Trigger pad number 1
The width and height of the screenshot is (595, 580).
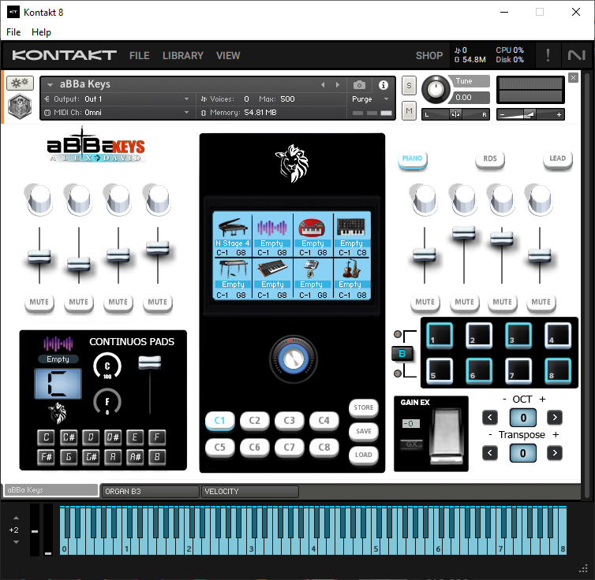[x=440, y=335]
